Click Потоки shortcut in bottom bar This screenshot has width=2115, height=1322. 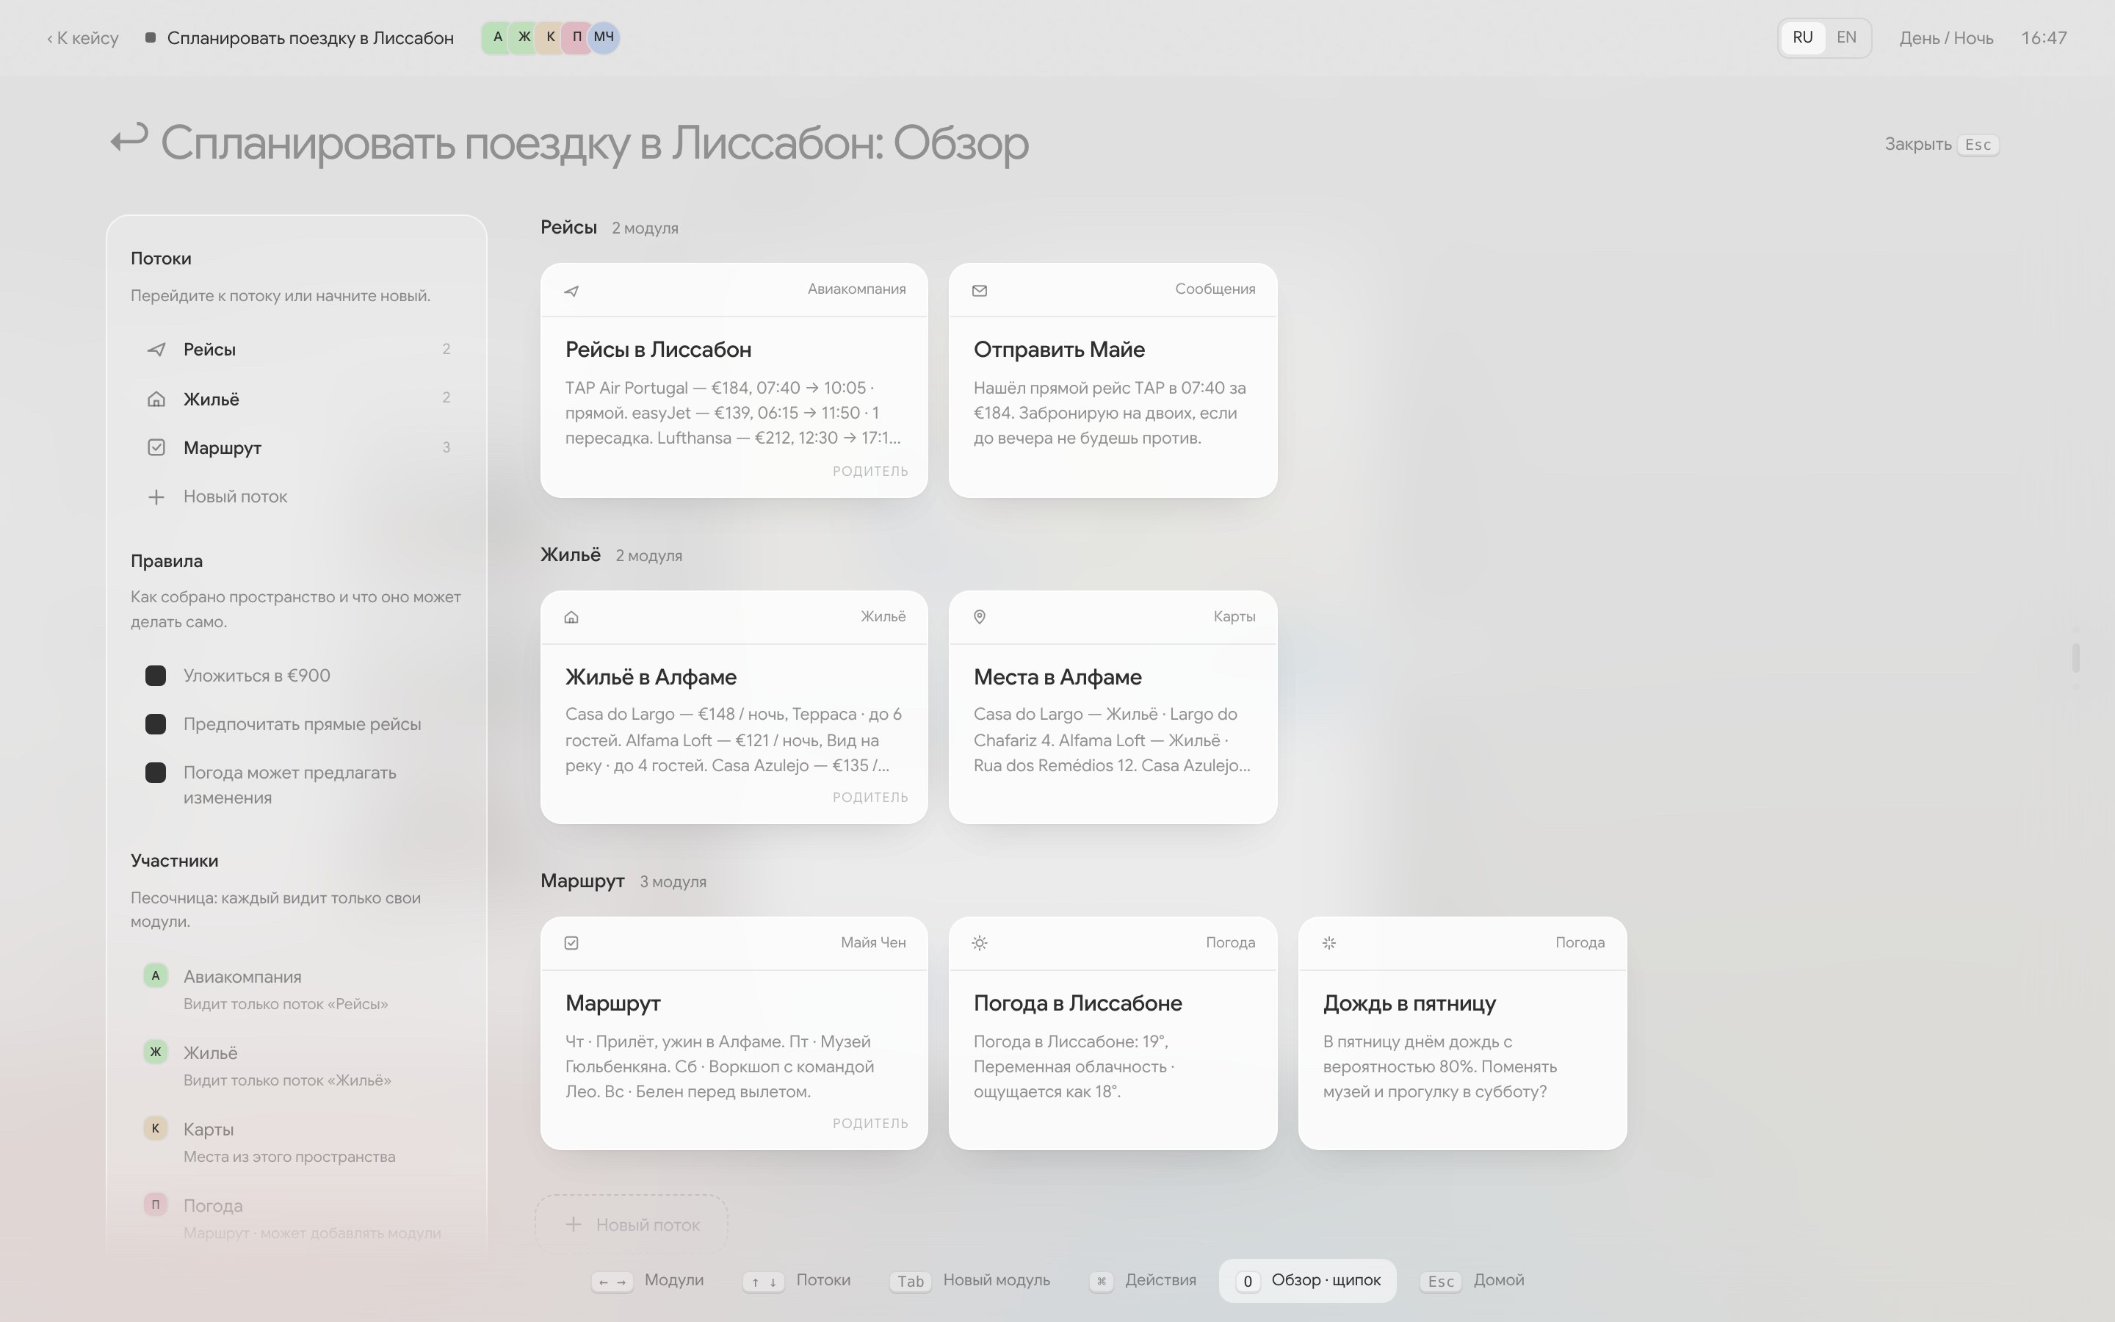(x=797, y=1280)
